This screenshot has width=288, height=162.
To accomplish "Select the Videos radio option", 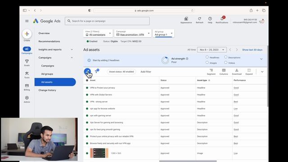I will pos(225,63).
